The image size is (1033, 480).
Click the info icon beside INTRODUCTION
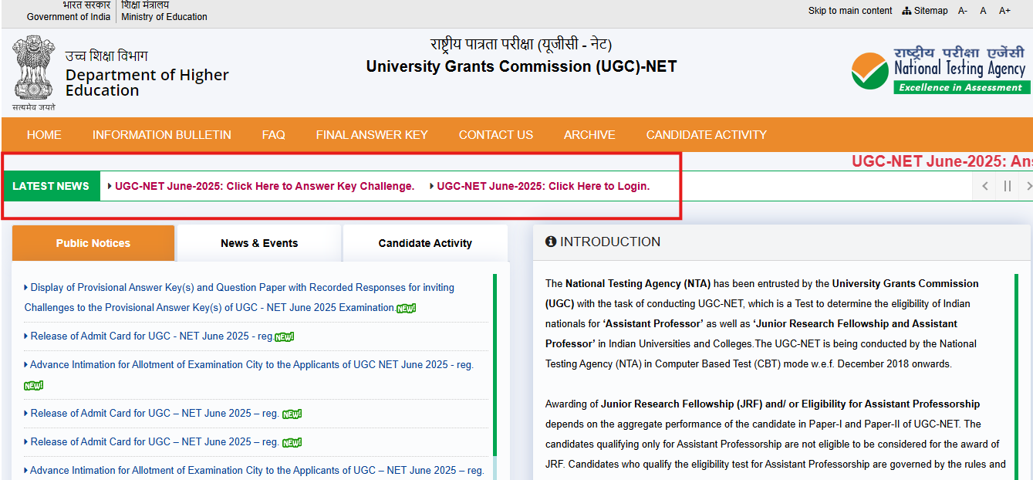point(551,242)
